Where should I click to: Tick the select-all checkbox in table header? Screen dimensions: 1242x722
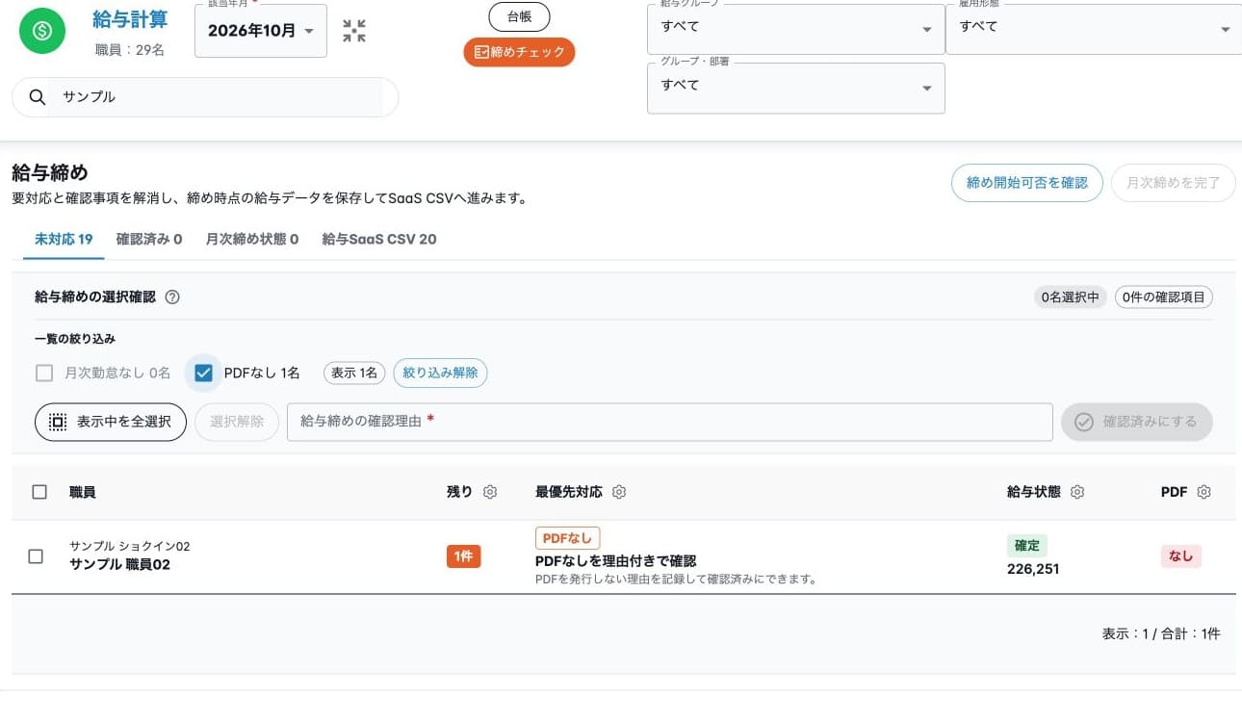39,492
